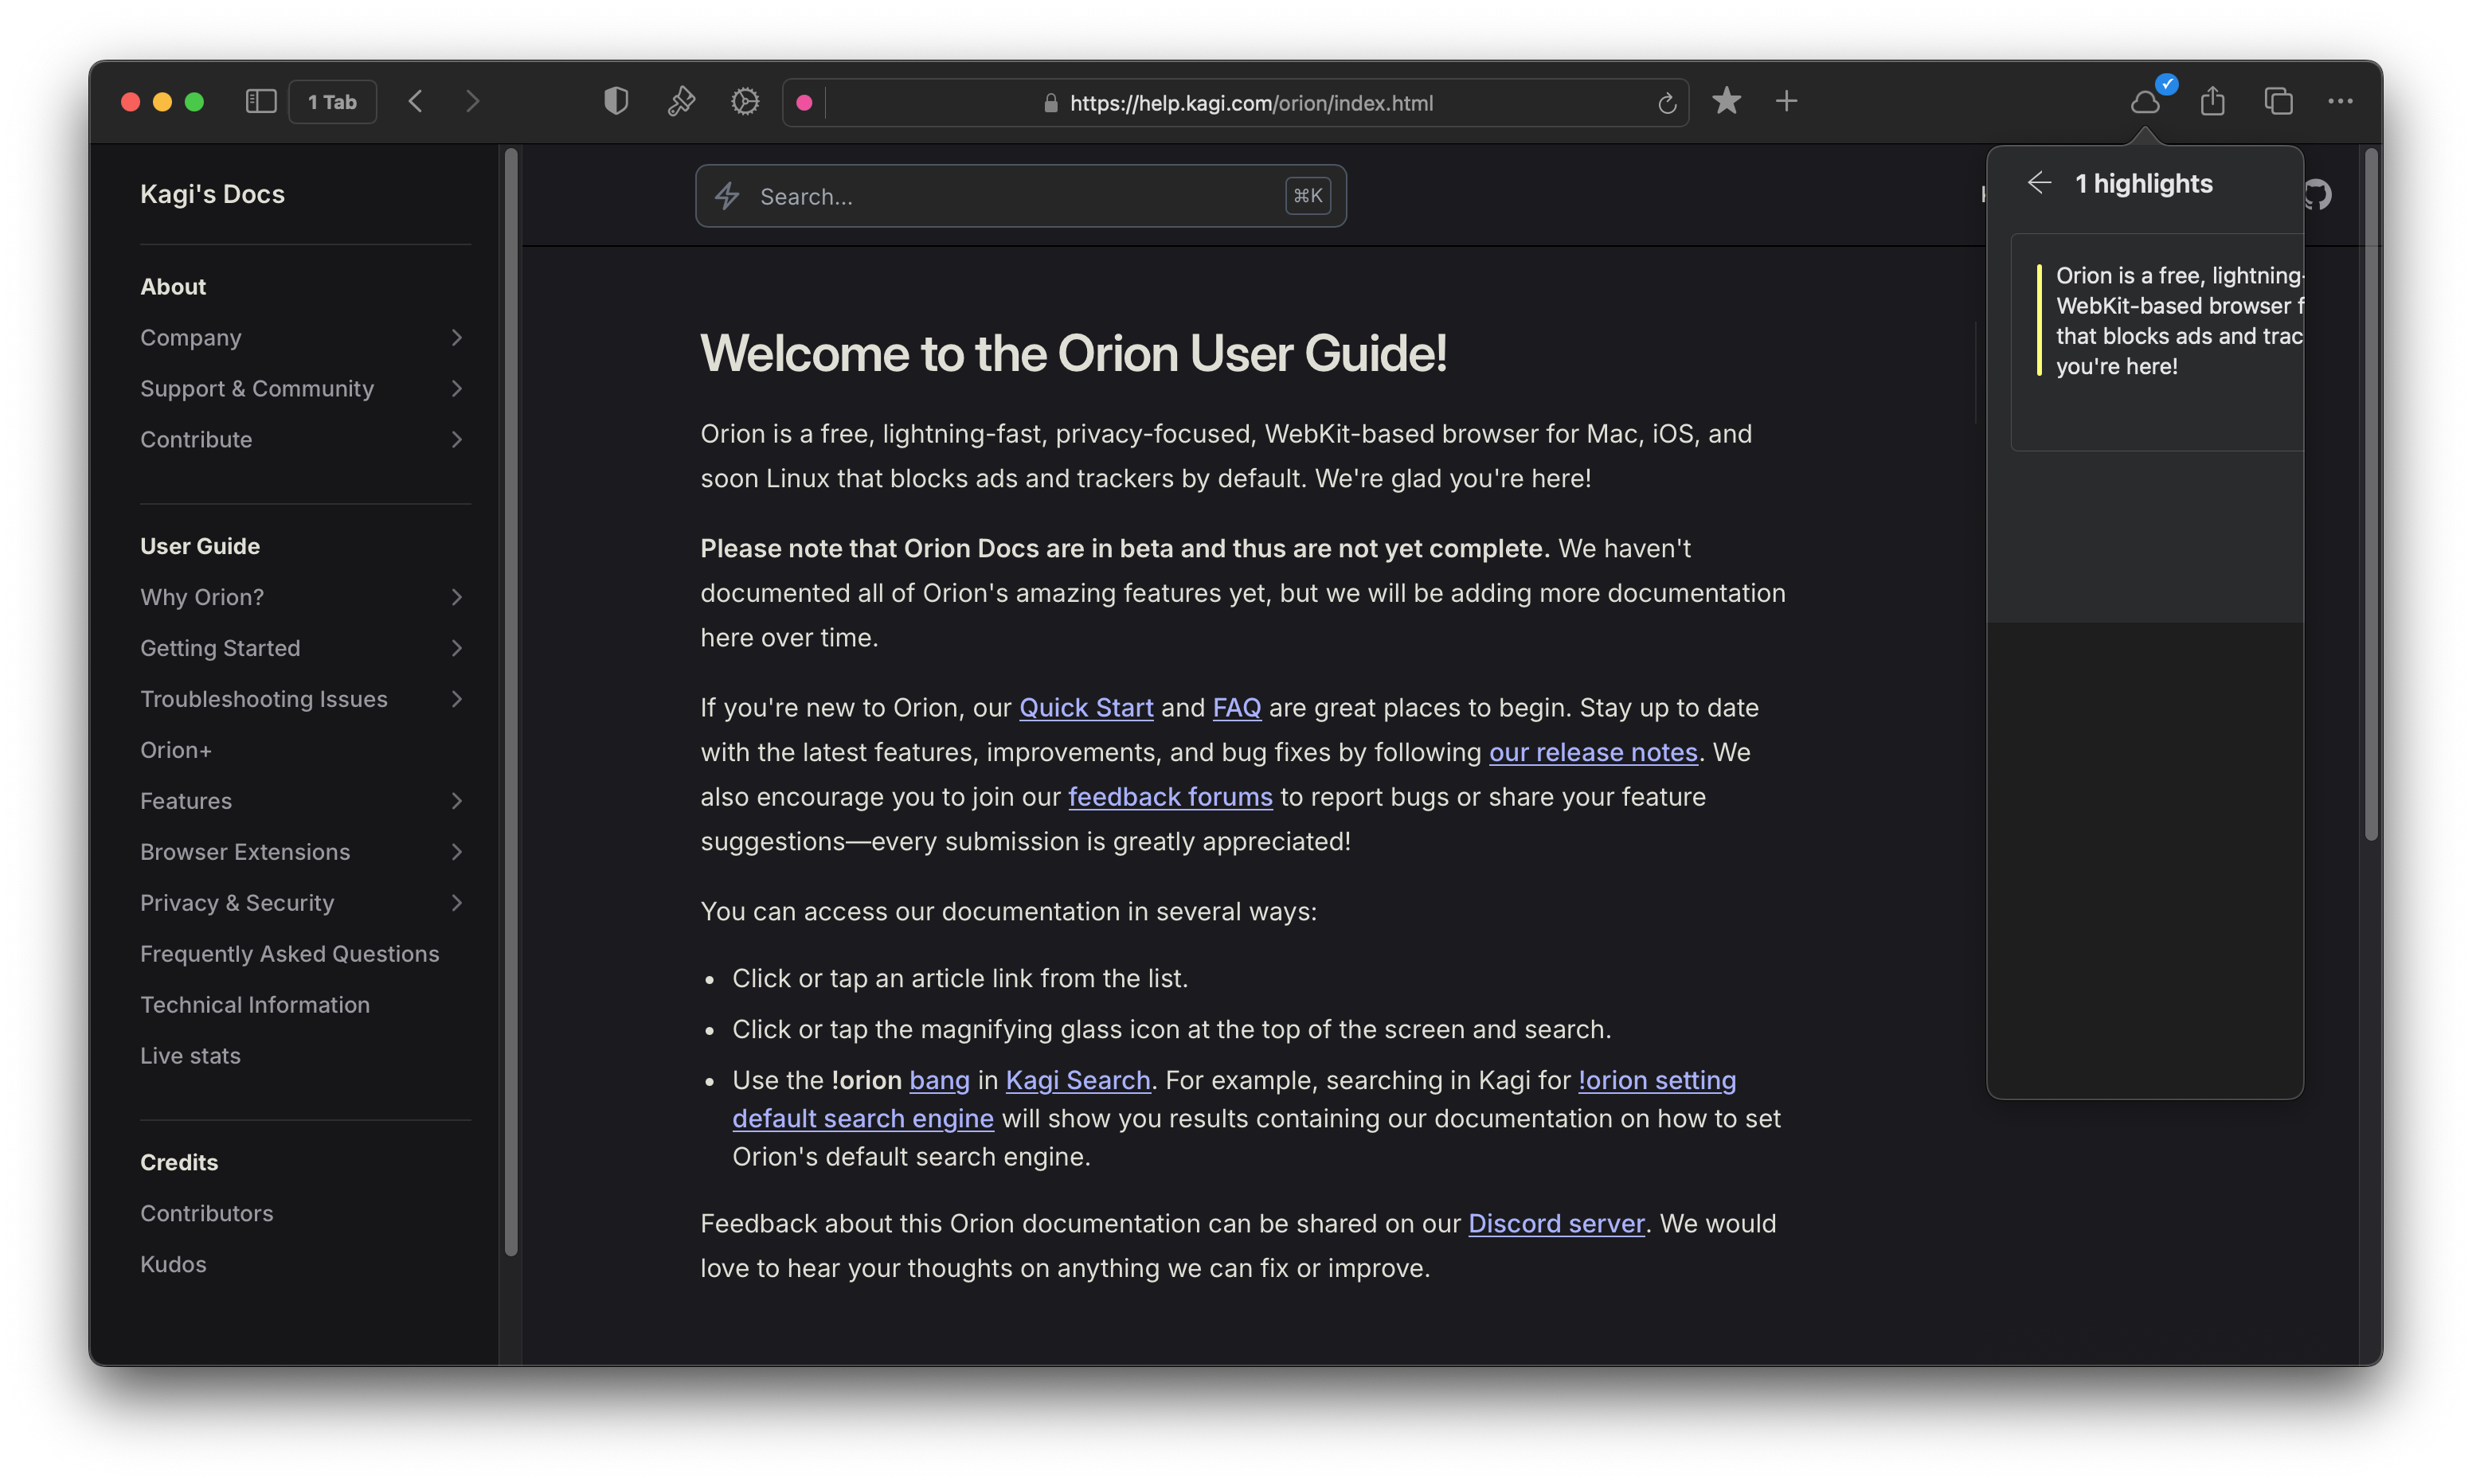Open the three-dot more menu

(2340, 101)
